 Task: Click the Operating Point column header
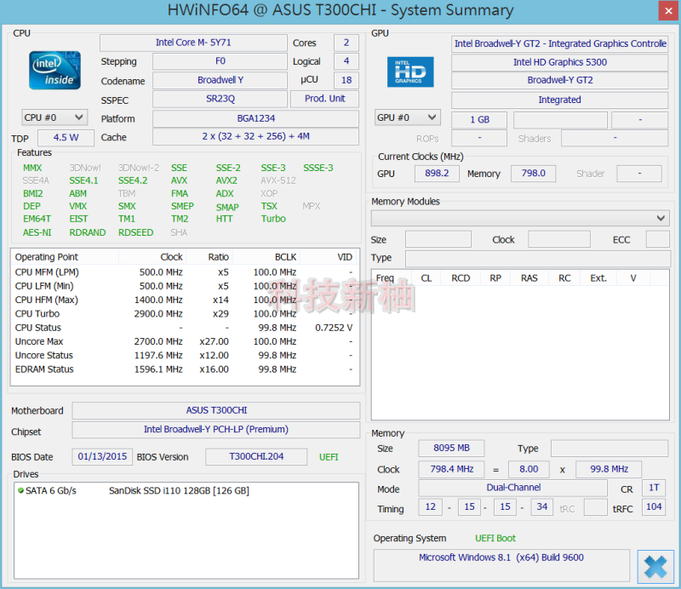pyautogui.click(x=65, y=257)
